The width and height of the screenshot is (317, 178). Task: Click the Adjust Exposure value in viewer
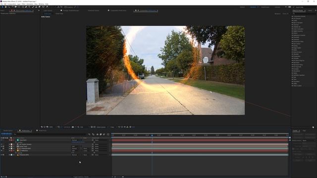pyautogui.click(x=133, y=127)
